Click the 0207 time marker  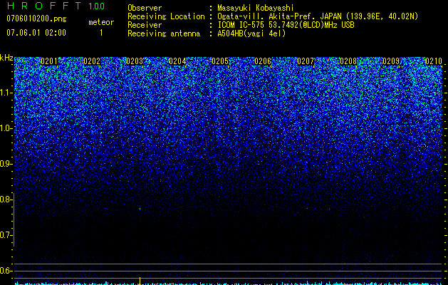tap(306, 61)
